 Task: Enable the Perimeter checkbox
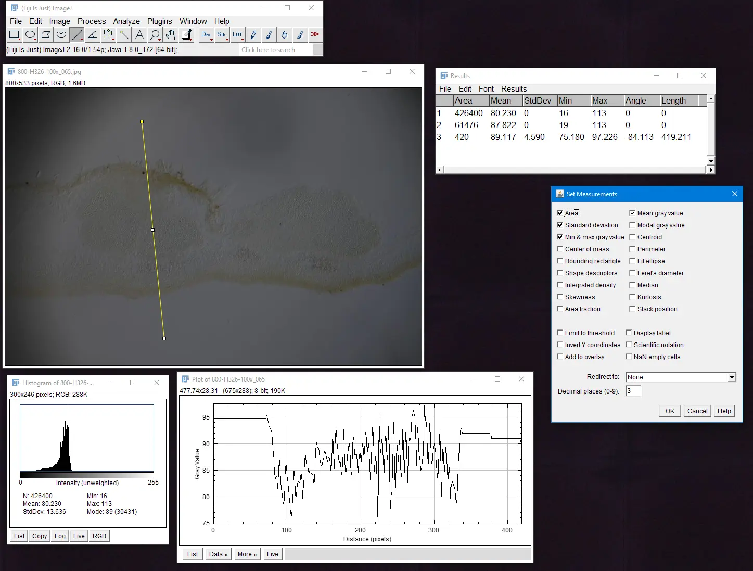coord(632,249)
